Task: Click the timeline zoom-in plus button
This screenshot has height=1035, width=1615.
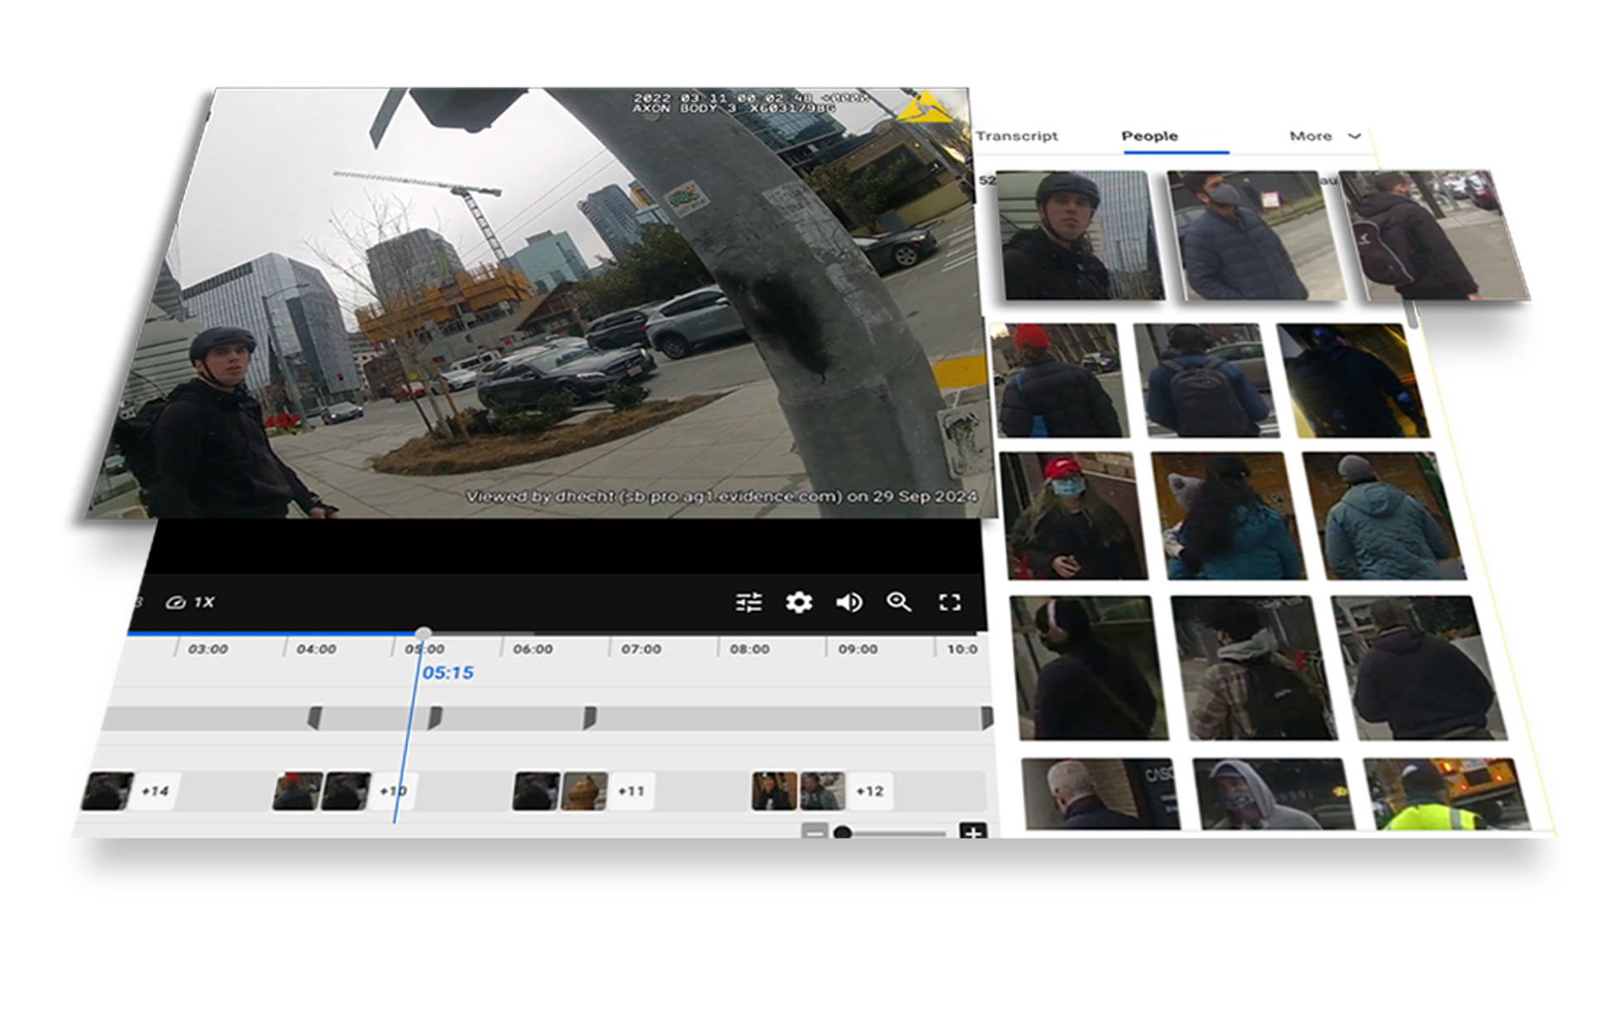Action: coord(973,832)
